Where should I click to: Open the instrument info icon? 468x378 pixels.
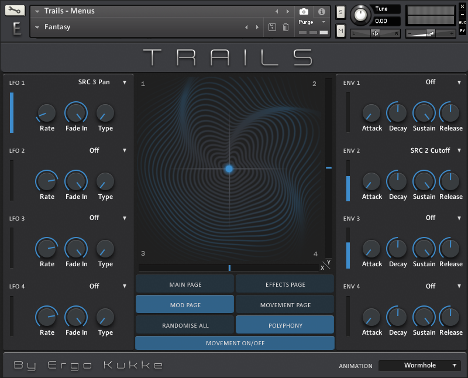click(x=321, y=11)
